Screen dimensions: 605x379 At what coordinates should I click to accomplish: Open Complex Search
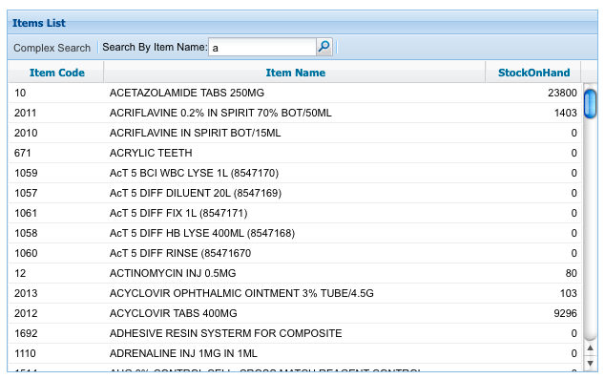pos(52,48)
